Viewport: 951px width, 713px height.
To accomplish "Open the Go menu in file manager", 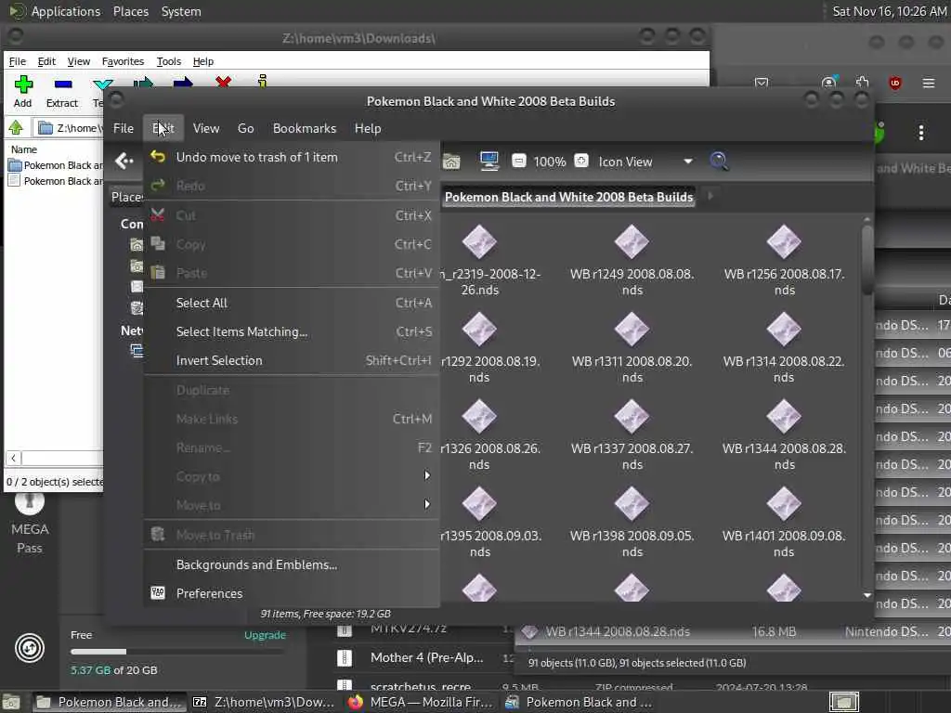I will tap(245, 128).
